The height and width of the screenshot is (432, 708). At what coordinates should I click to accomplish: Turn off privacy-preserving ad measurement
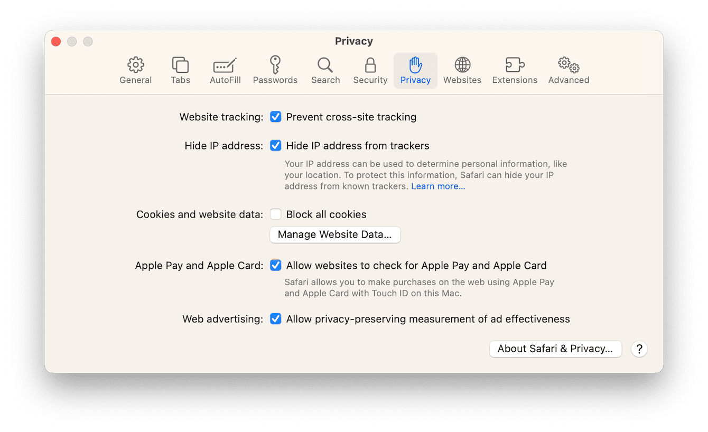(x=275, y=318)
